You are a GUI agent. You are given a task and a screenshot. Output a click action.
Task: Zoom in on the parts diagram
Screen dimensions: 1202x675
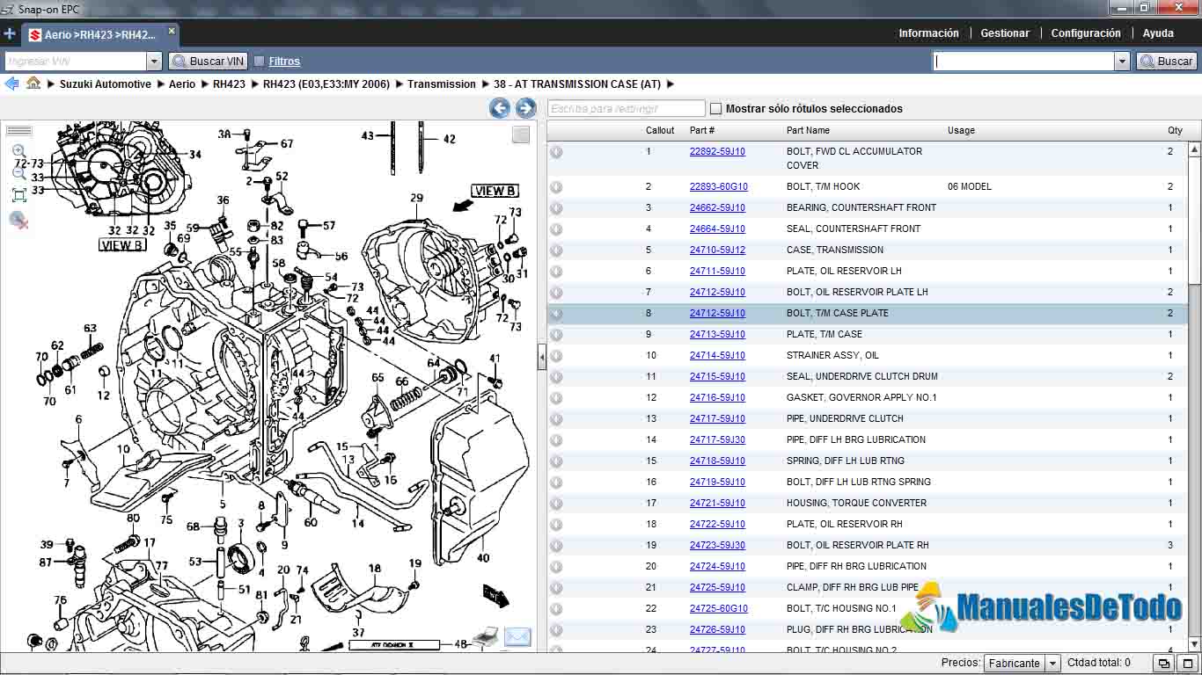click(x=19, y=151)
